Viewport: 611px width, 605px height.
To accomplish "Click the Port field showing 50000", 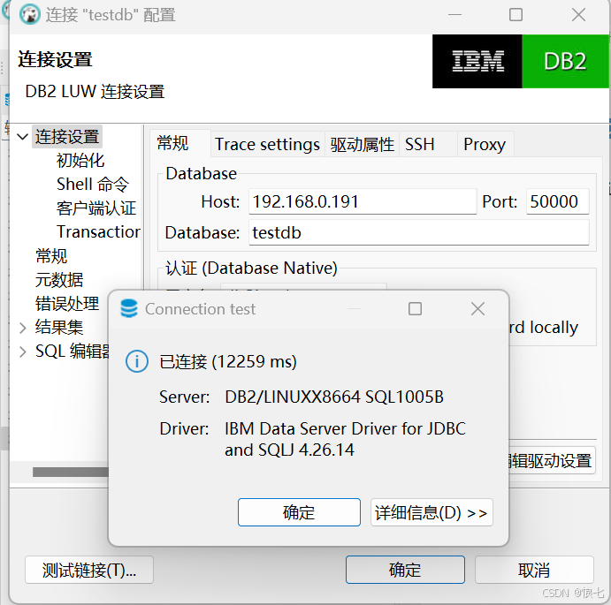I will click(x=558, y=201).
